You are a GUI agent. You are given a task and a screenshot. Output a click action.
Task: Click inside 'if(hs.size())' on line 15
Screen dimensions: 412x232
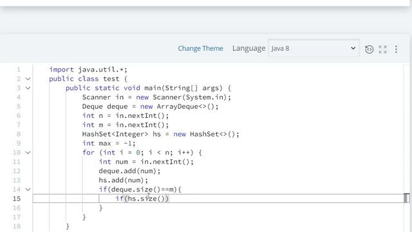(x=142, y=198)
